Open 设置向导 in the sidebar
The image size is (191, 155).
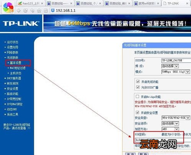point(12,47)
